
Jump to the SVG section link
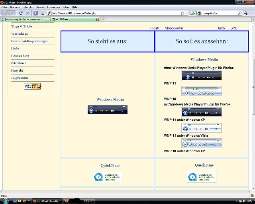coord(234,28)
